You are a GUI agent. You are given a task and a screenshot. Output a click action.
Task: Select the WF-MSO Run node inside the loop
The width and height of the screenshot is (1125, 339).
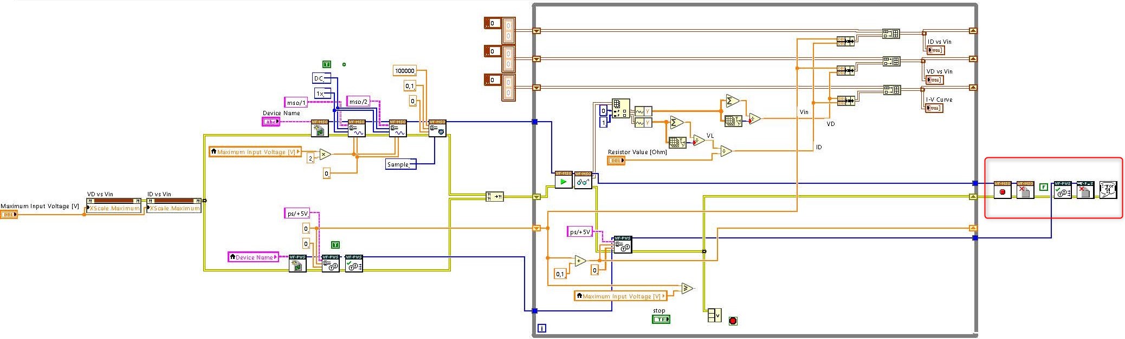click(x=564, y=180)
